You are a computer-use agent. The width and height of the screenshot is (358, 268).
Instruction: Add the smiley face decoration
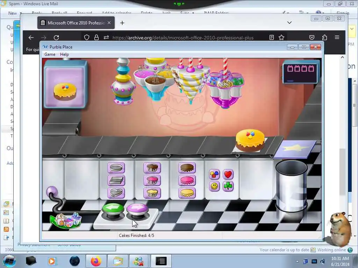(214, 186)
